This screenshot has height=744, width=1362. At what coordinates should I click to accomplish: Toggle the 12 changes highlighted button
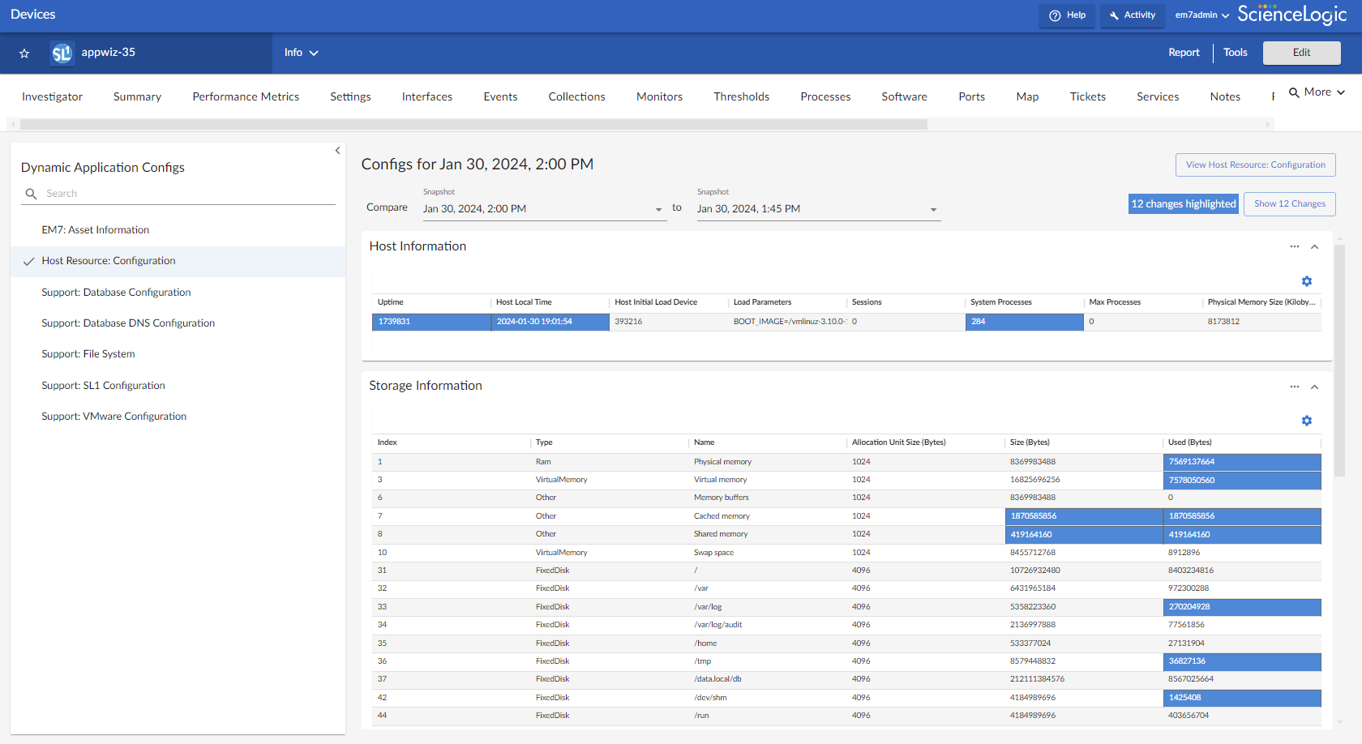tap(1183, 204)
